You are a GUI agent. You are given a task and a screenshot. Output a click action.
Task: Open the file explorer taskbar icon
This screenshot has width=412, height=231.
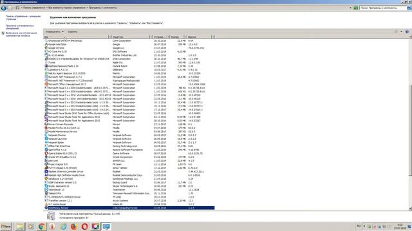20,227
